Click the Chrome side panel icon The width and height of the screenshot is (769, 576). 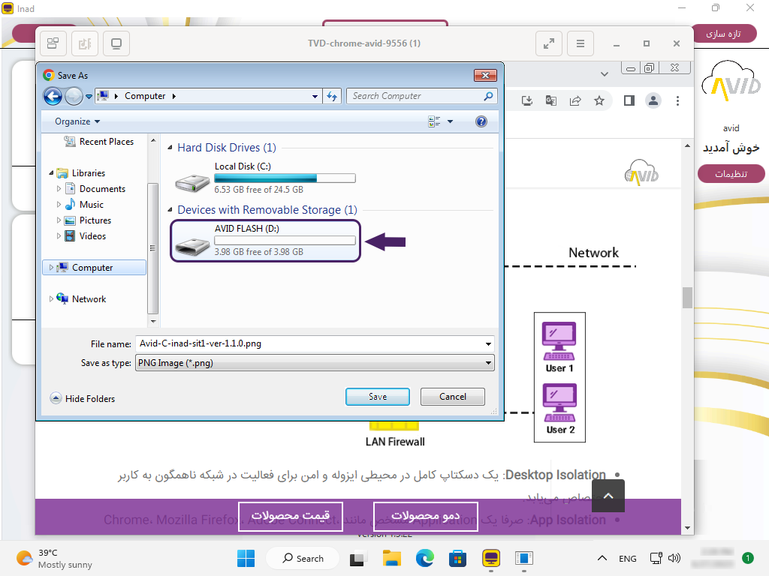point(629,101)
